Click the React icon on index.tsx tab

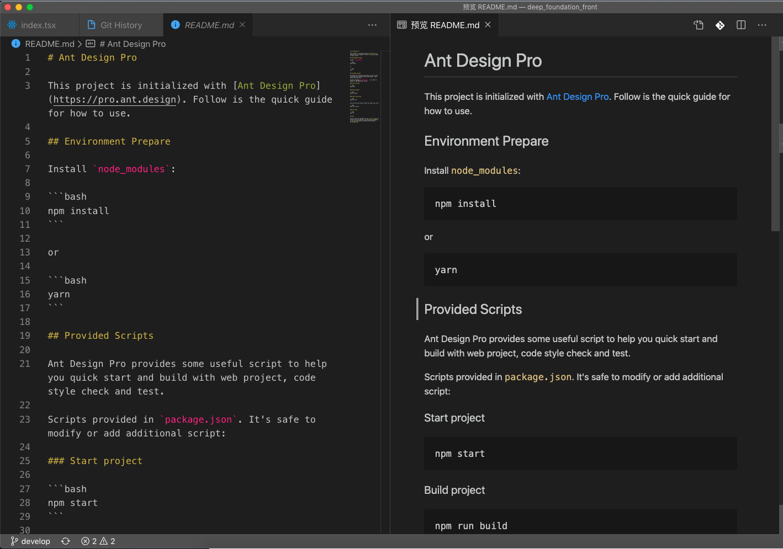pyautogui.click(x=12, y=25)
